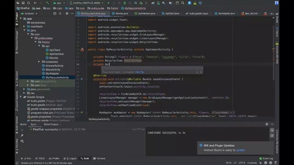294x165 pixels.
Task: Expand the manifests folder arrow
Action: [x=24, y=27]
